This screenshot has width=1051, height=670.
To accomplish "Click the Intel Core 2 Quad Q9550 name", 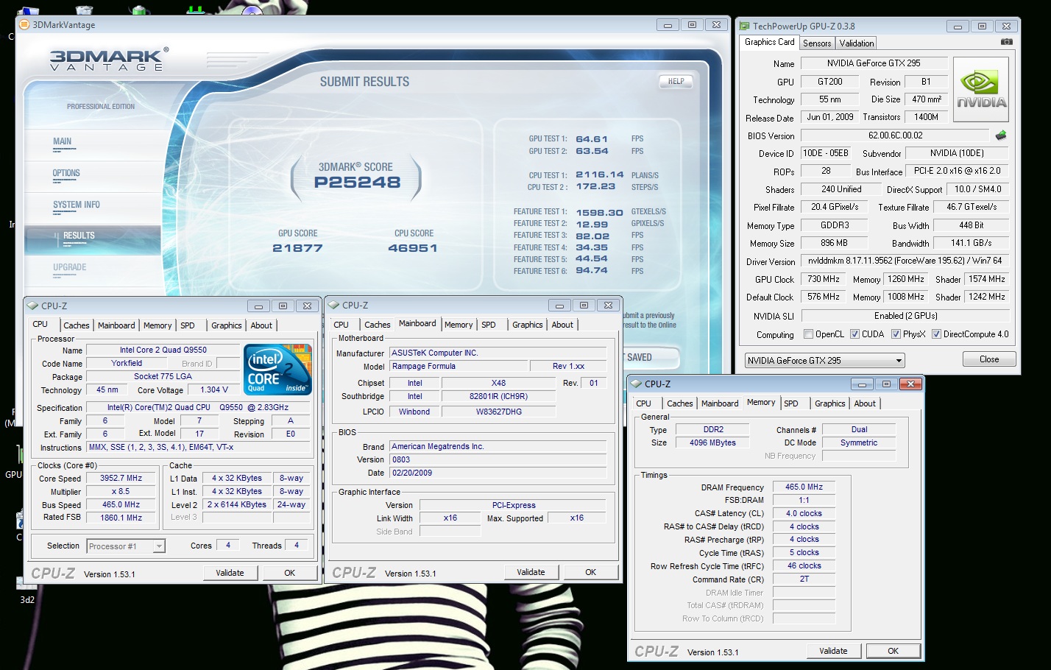I will click(x=163, y=350).
